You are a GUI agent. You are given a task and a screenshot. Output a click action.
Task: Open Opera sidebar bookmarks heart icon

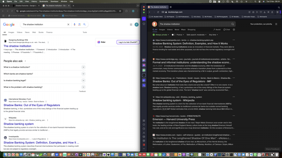(144, 125)
